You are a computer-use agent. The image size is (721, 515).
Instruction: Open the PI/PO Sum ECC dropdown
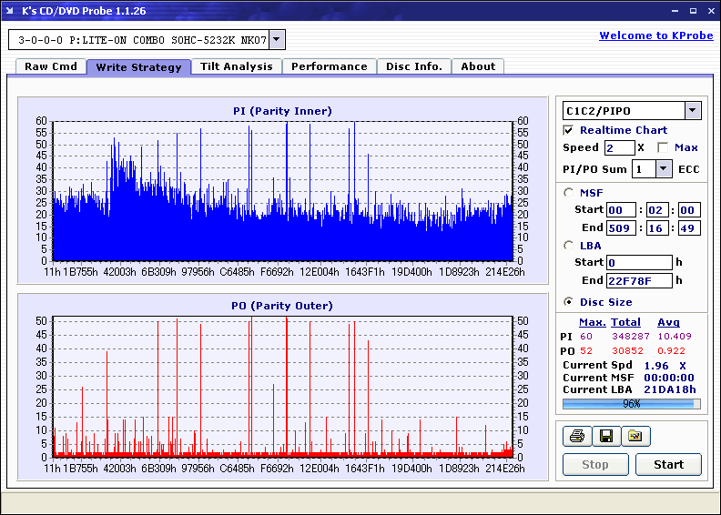coord(663,169)
